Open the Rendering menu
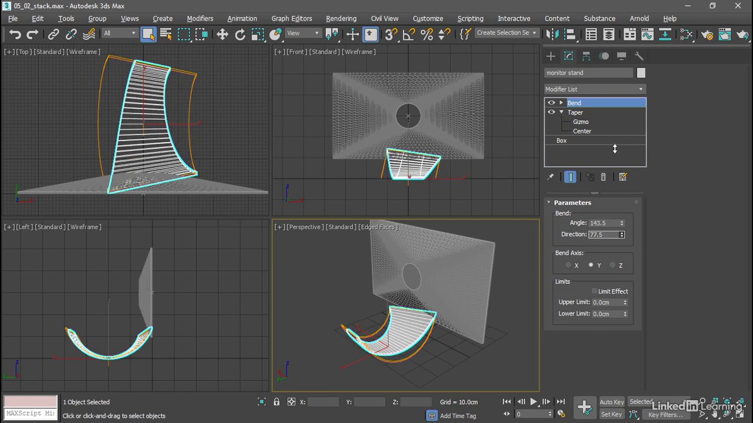 (x=341, y=18)
